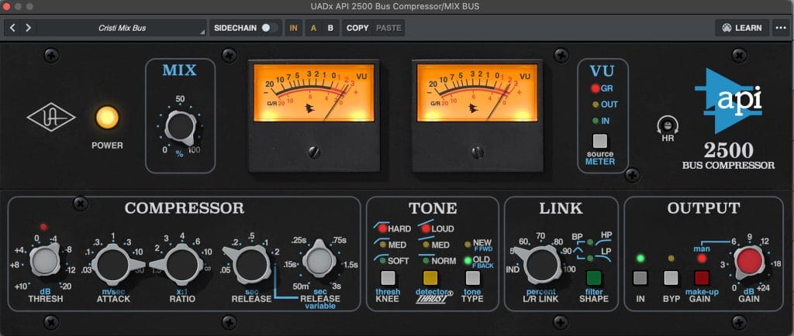Open the three-dot options menu

(780, 28)
